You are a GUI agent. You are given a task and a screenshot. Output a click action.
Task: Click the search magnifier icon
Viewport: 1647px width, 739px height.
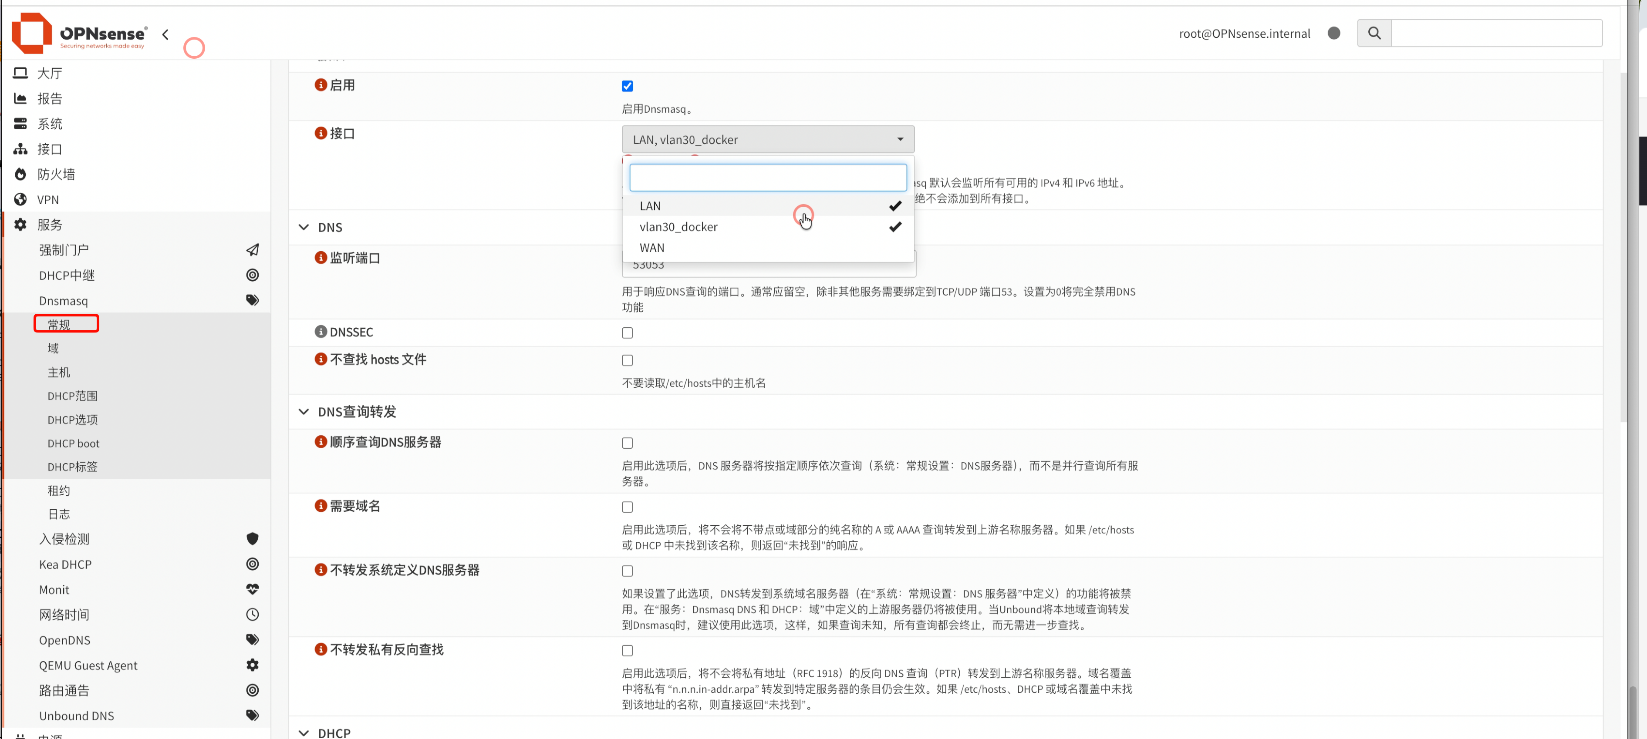coord(1374,33)
